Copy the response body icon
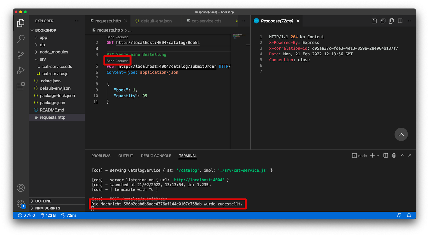Viewport: 429px width, 236px height. tap(391, 21)
